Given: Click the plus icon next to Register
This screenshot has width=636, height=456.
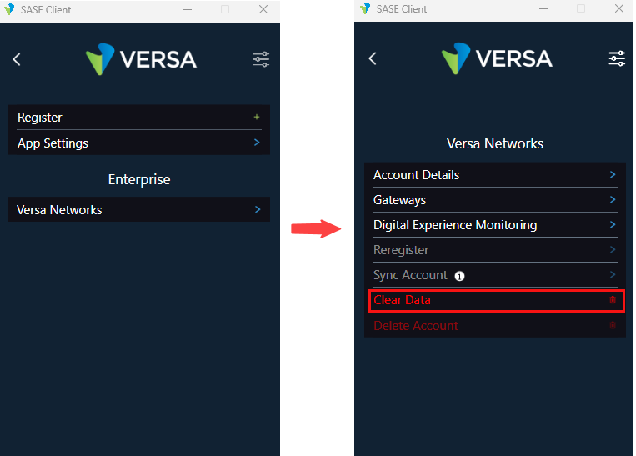Looking at the screenshot, I should click(257, 118).
